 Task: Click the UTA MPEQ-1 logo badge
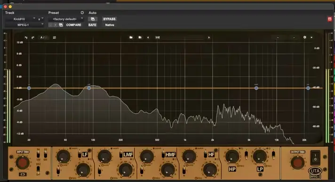(315, 173)
